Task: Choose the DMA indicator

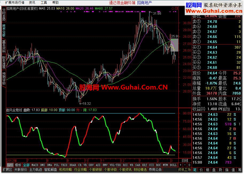Action: pos(49,165)
